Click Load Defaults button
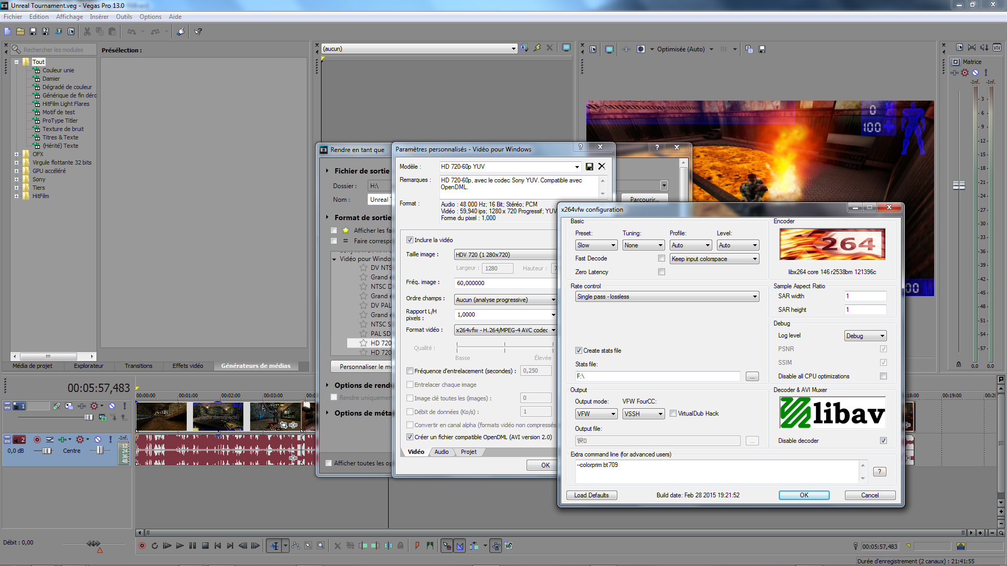Viewport: 1007px width, 566px height. click(591, 495)
